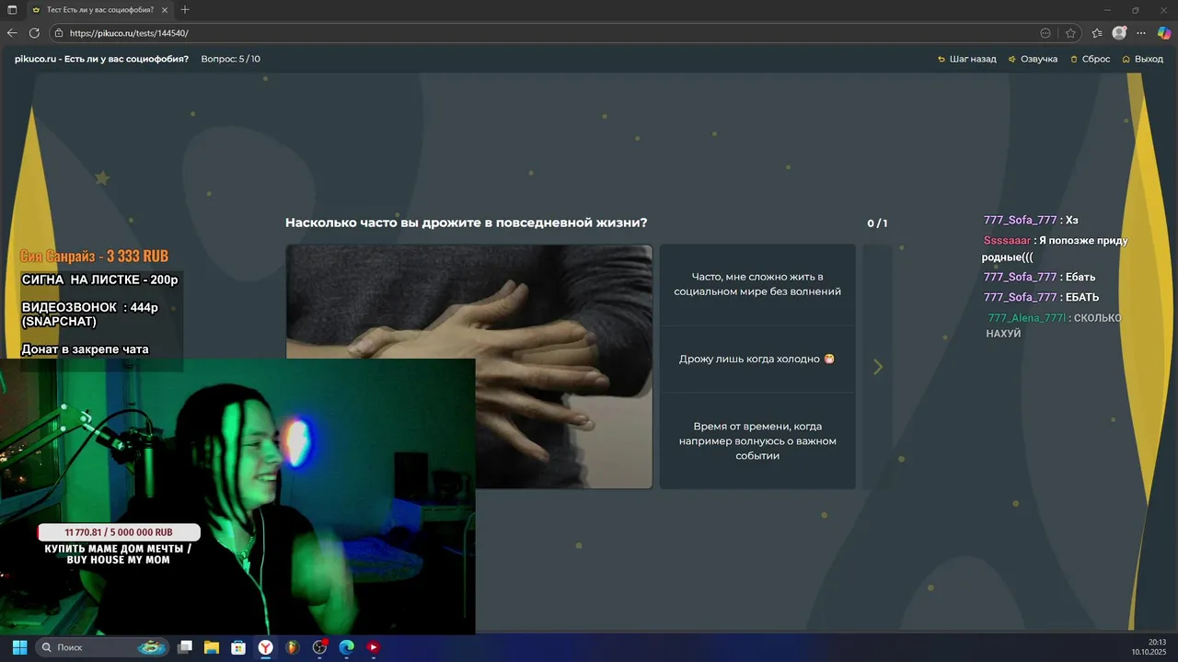The image size is (1178, 662).
Task: Click 'СИГНА НА ЛИСТКЕ - 200р' overlay text
Action: pos(99,280)
